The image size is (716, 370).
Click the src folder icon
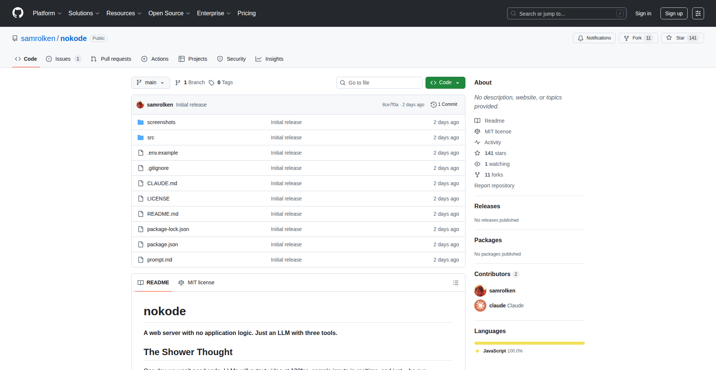pyautogui.click(x=141, y=137)
